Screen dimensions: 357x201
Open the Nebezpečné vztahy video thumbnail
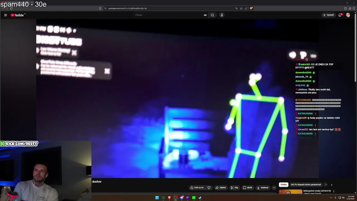coord(291,192)
